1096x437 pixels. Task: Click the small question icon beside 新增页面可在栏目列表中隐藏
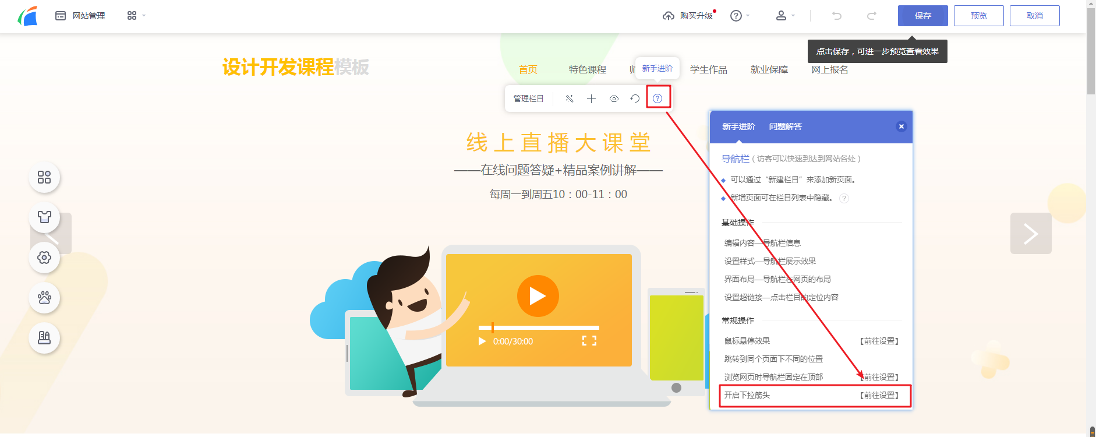[844, 199]
